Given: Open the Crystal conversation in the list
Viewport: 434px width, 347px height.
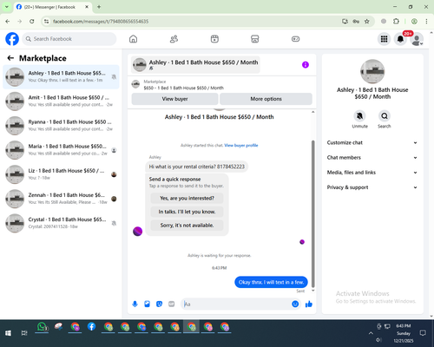Looking at the screenshot, I should 61,223.
